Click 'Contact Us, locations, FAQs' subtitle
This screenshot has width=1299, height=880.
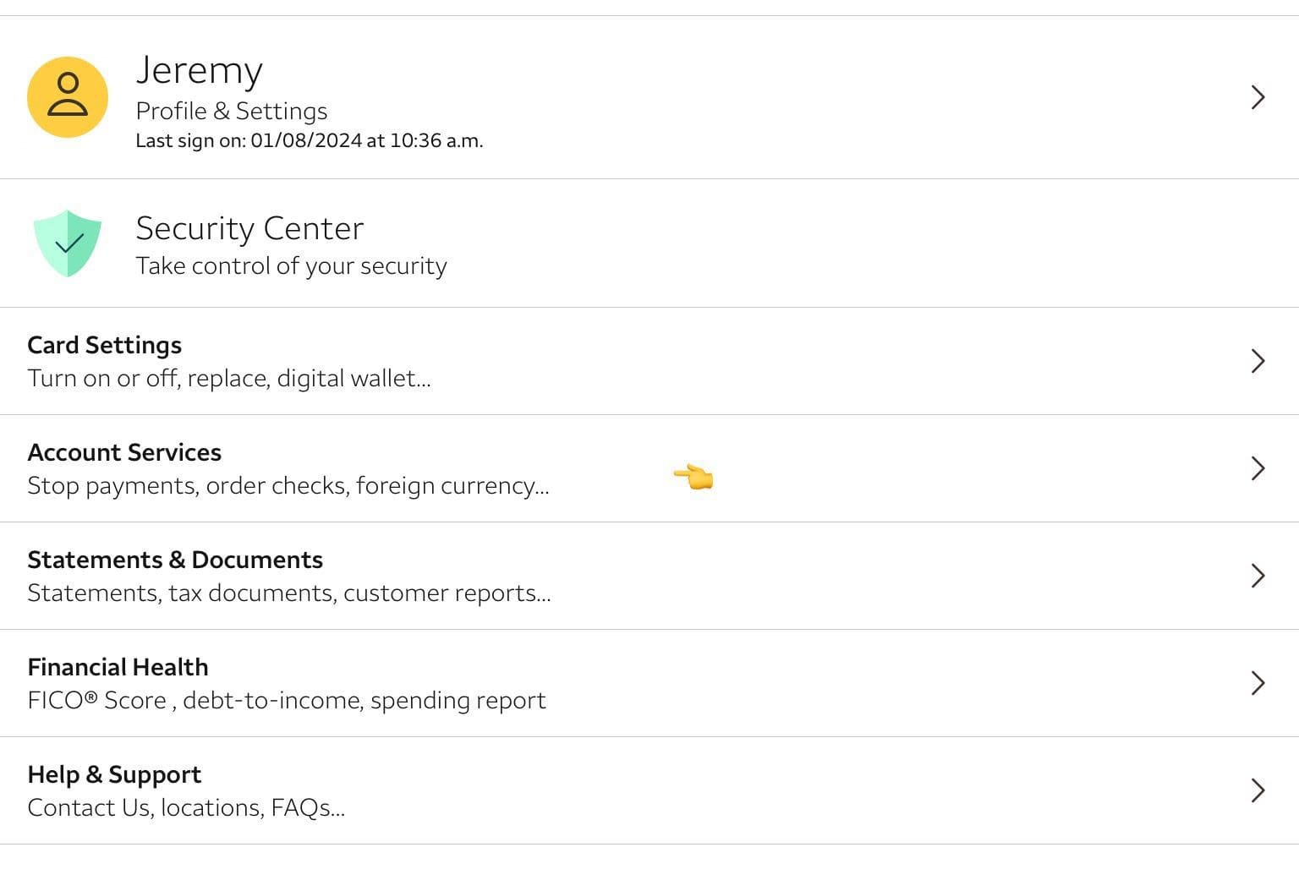[x=186, y=807]
